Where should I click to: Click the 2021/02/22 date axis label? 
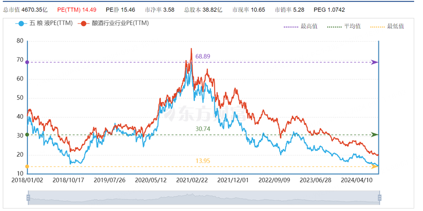point(192,181)
